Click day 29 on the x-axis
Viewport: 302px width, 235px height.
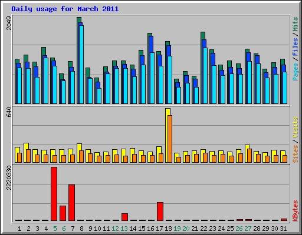click(x=265, y=229)
